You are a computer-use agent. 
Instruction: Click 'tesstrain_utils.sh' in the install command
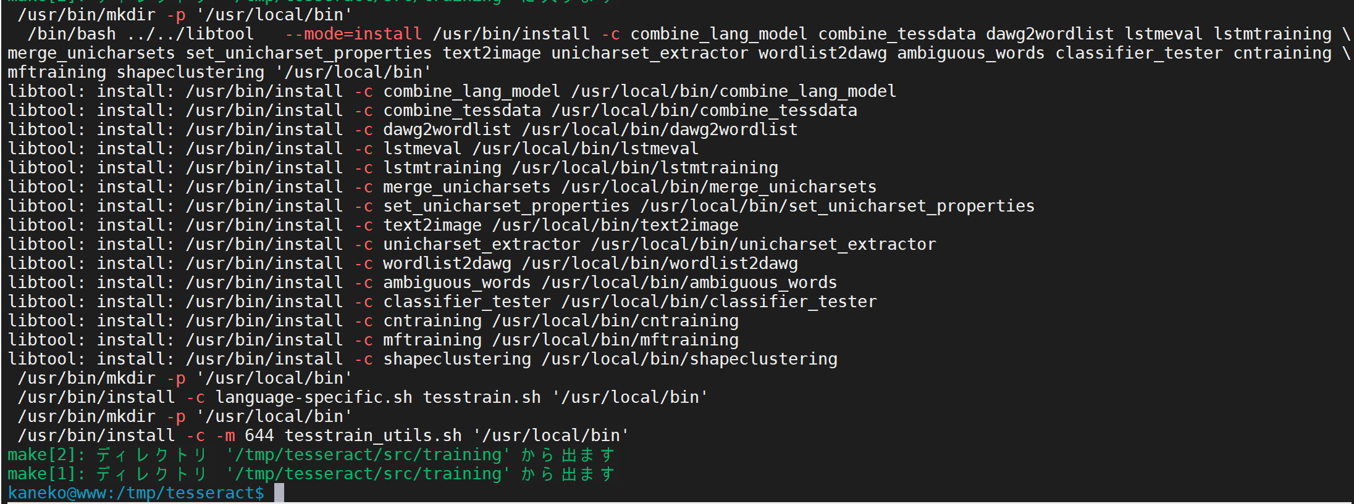tap(373, 436)
